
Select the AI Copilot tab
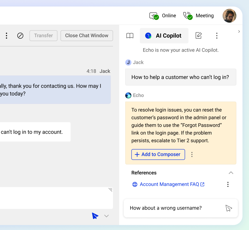tap(164, 36)
